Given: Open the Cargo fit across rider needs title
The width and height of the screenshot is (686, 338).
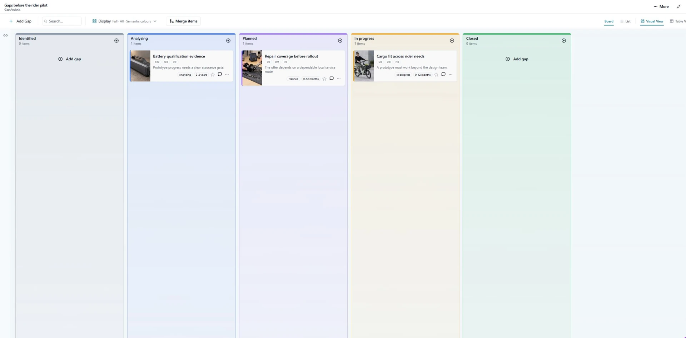Looking at the screenshot, I should pos(401,56).
